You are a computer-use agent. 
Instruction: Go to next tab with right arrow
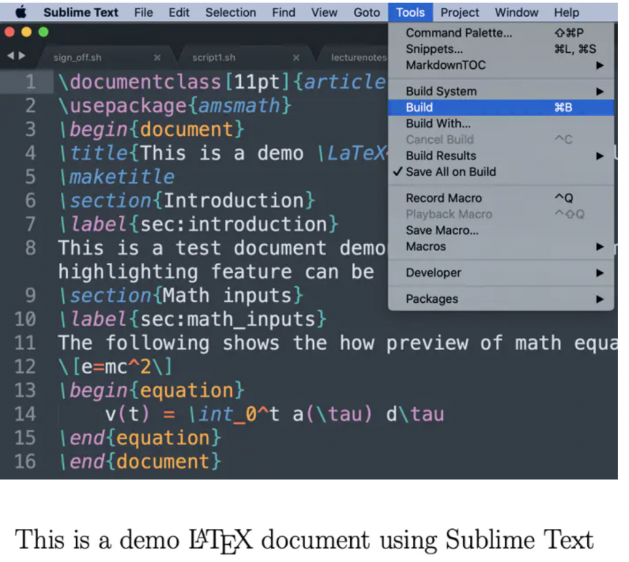tap(21, 56)
